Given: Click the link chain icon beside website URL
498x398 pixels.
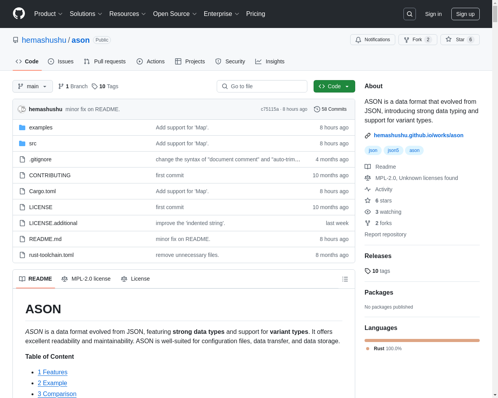Looking at the screenshot, I should click(368, 136).
